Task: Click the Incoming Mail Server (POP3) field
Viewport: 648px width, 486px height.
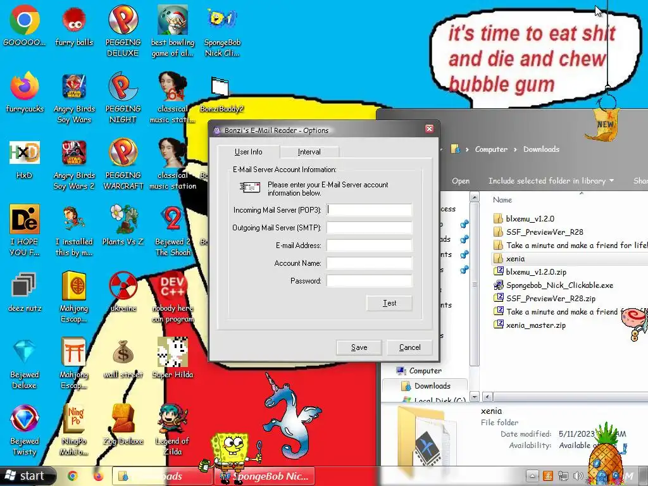Action: 370,210
